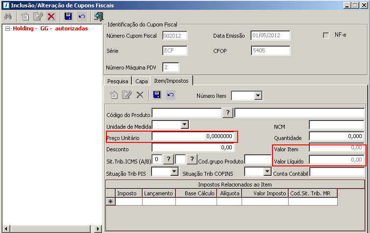Minimize the Cupons Fiscais window

346,5
